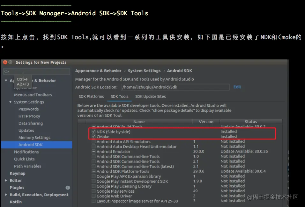Click version '49' of Google Play services
This screenshot has width=305, height=207.
click(x=195, y=191)
